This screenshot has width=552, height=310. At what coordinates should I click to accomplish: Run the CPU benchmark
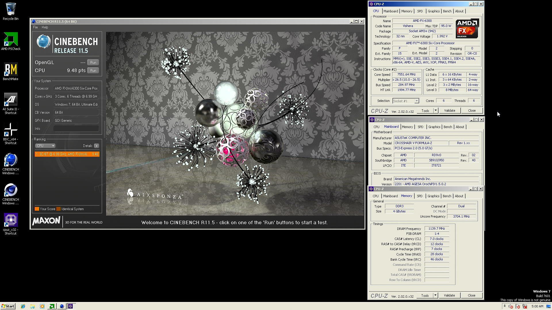(93, 70)
